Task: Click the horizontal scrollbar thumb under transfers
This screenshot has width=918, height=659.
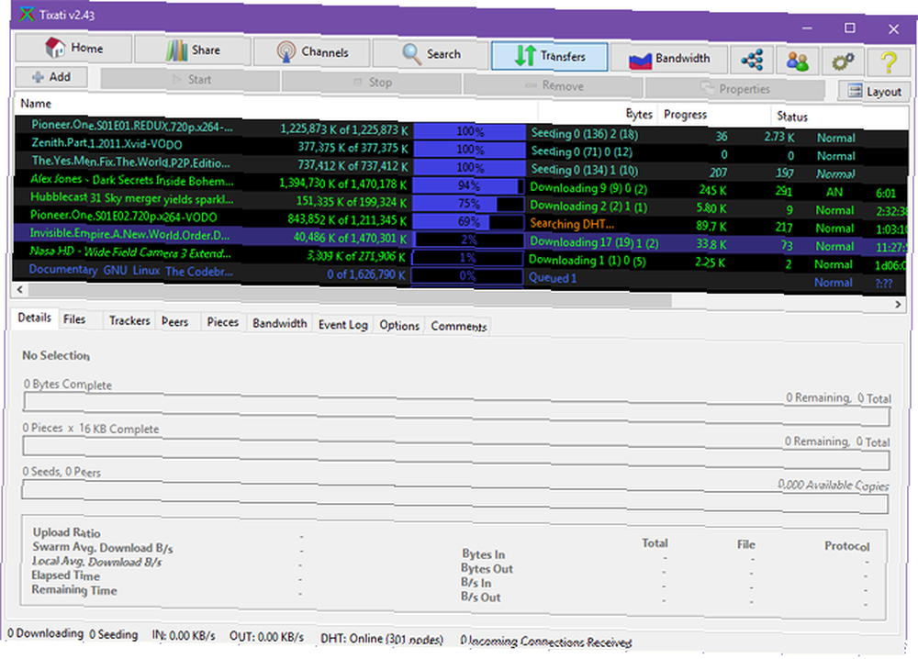Action: (x=350, y=296)
